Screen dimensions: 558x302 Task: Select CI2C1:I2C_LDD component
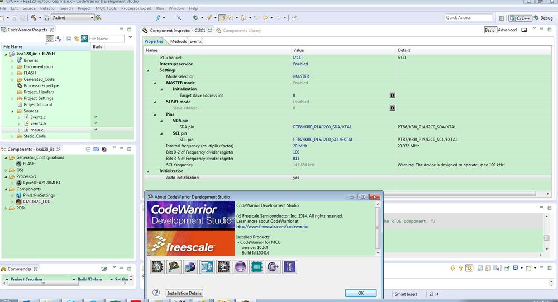pos(37,202)
